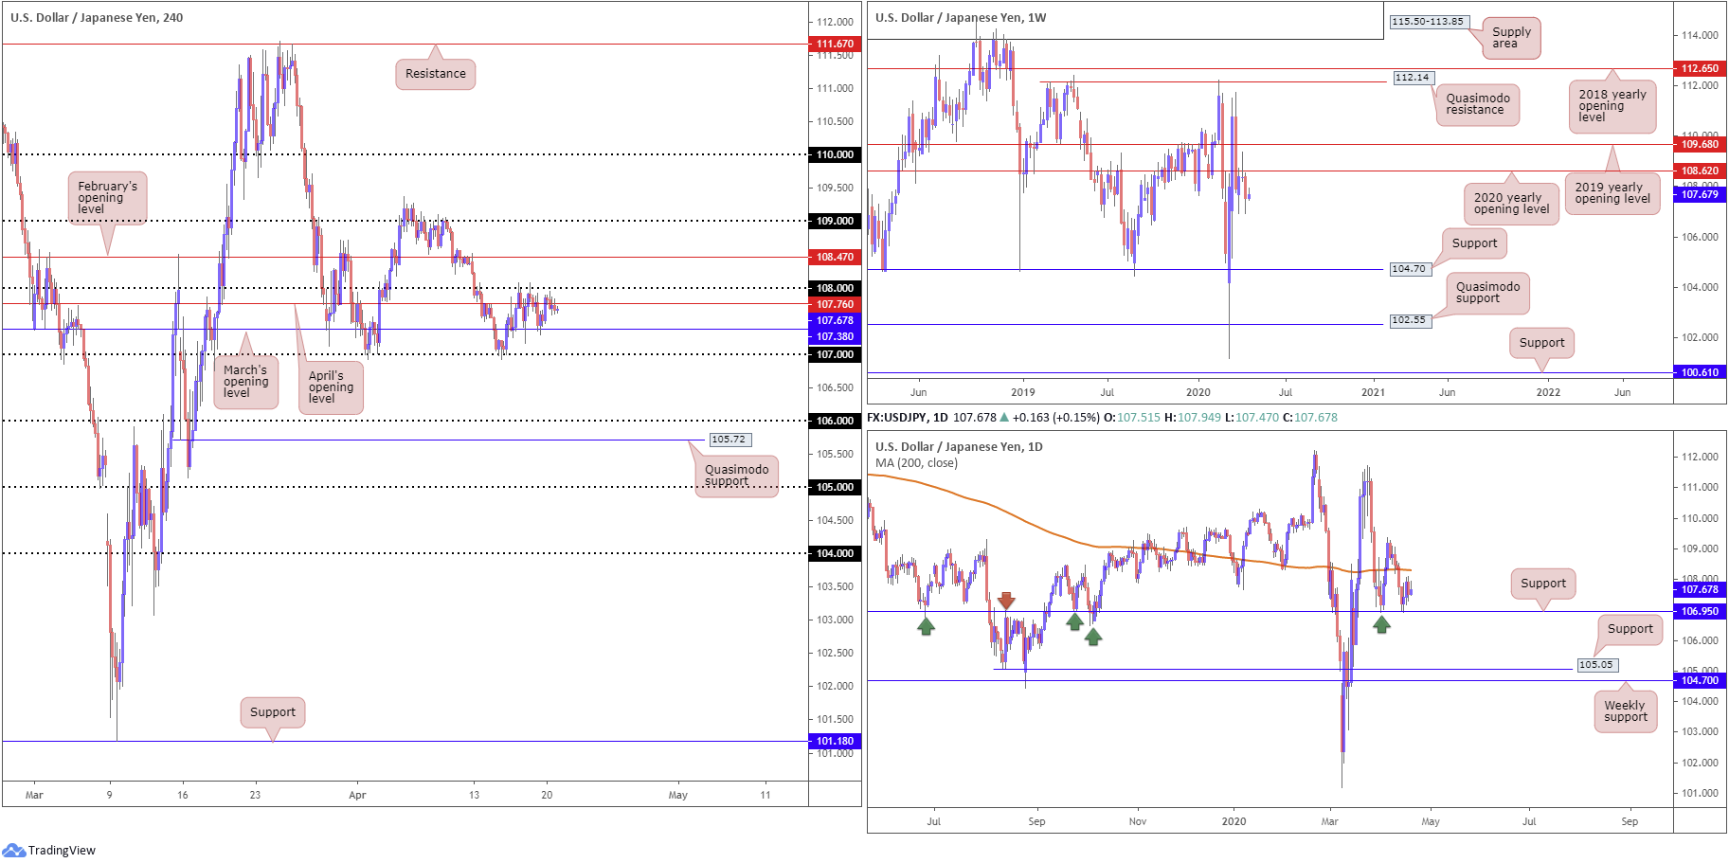
Task: Click the 112.650 red price axis label
Action: coord(1700,68)
